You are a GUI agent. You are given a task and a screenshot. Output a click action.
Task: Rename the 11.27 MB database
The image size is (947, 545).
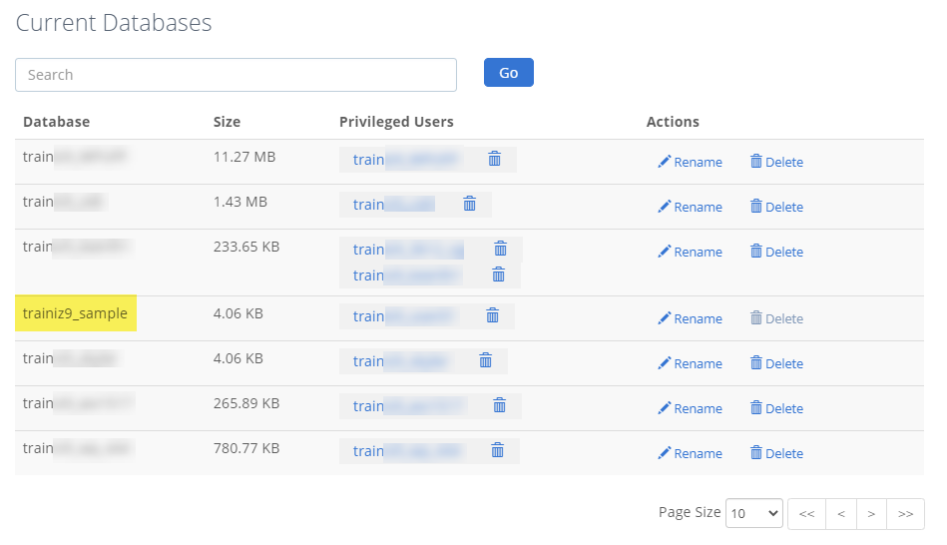[690, 162]
